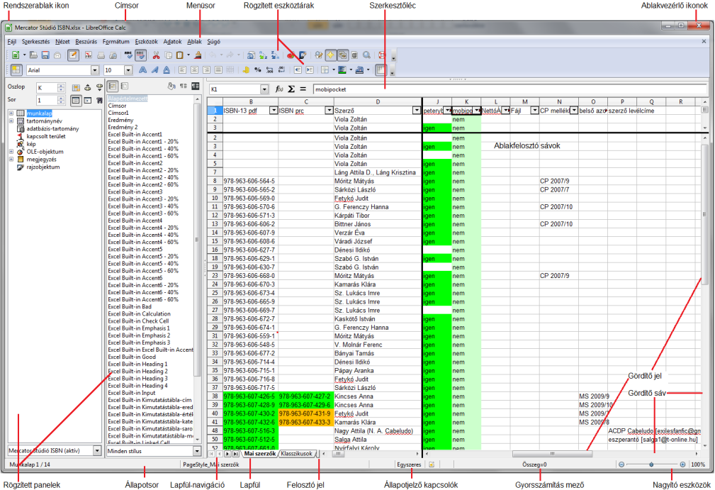Click the Sum sigma icon
The width and height of the screenshot is (715, 490).
click(291, 89)
